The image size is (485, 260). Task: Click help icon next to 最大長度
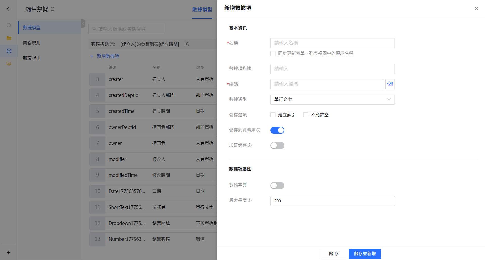point(249,200)
